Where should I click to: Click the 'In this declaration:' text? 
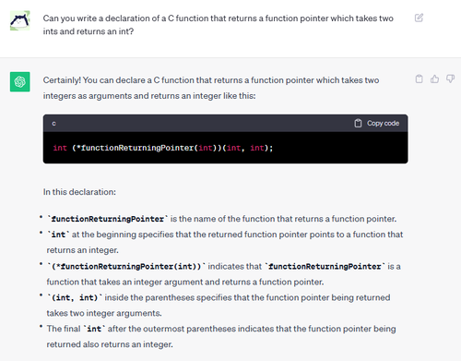(79, 192)
